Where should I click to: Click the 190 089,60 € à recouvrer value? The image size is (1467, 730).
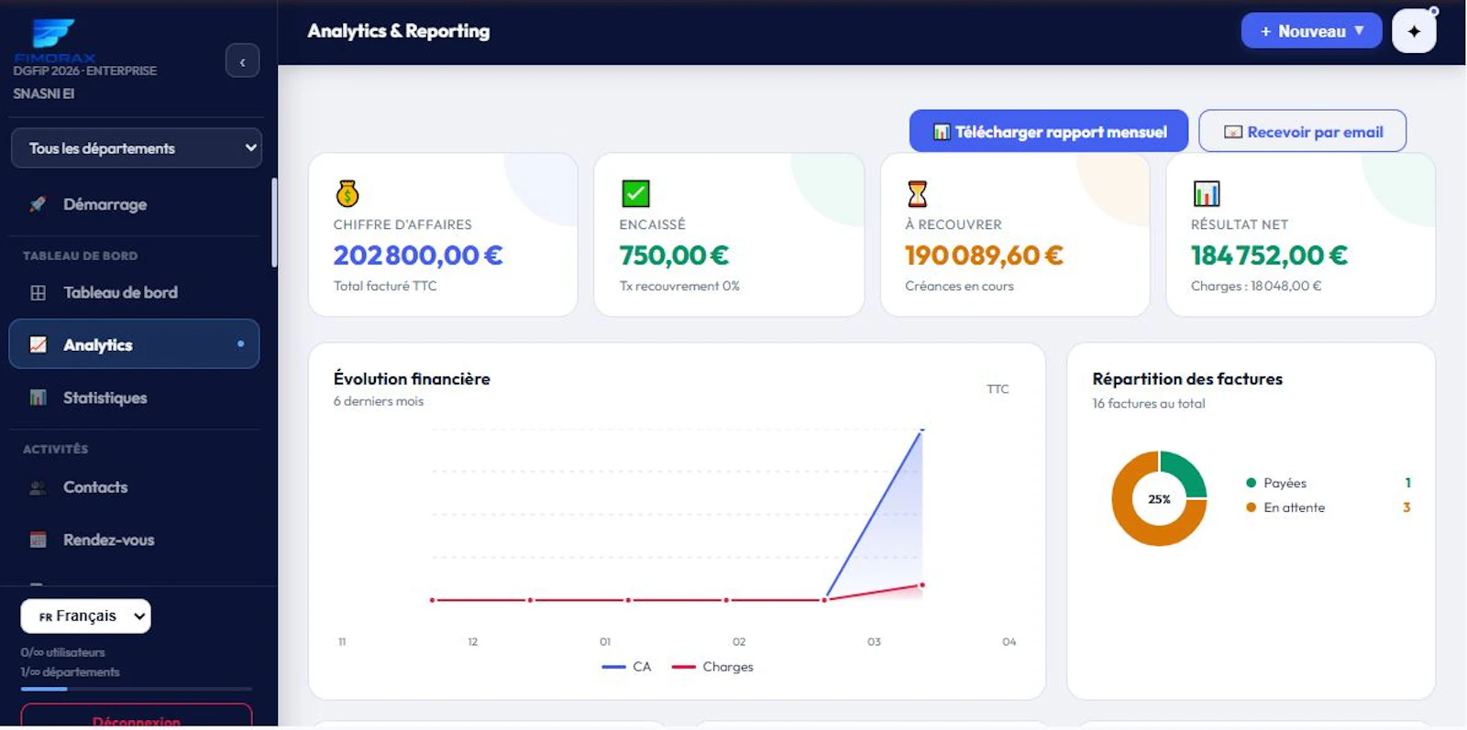click(984, 255)
